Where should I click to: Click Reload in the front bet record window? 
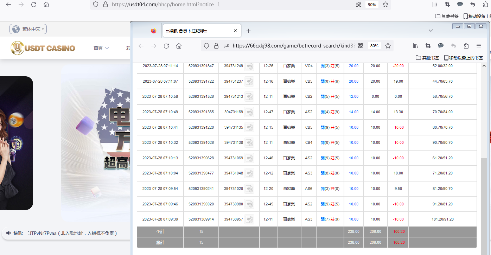click(x=166, y=46)
